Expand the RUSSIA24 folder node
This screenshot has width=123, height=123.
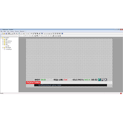[3, 48]
